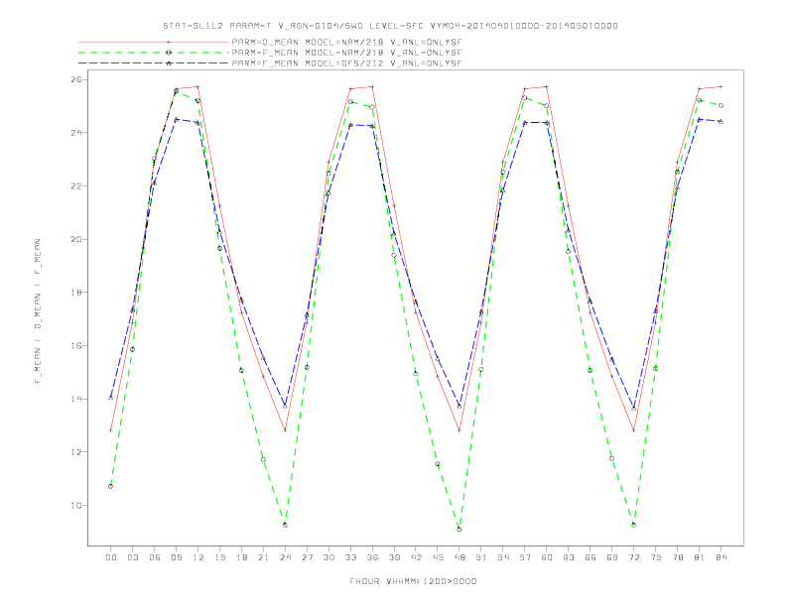
Task: Click red observed plus marker at hour 84
Action: click(x=720, y=87)
